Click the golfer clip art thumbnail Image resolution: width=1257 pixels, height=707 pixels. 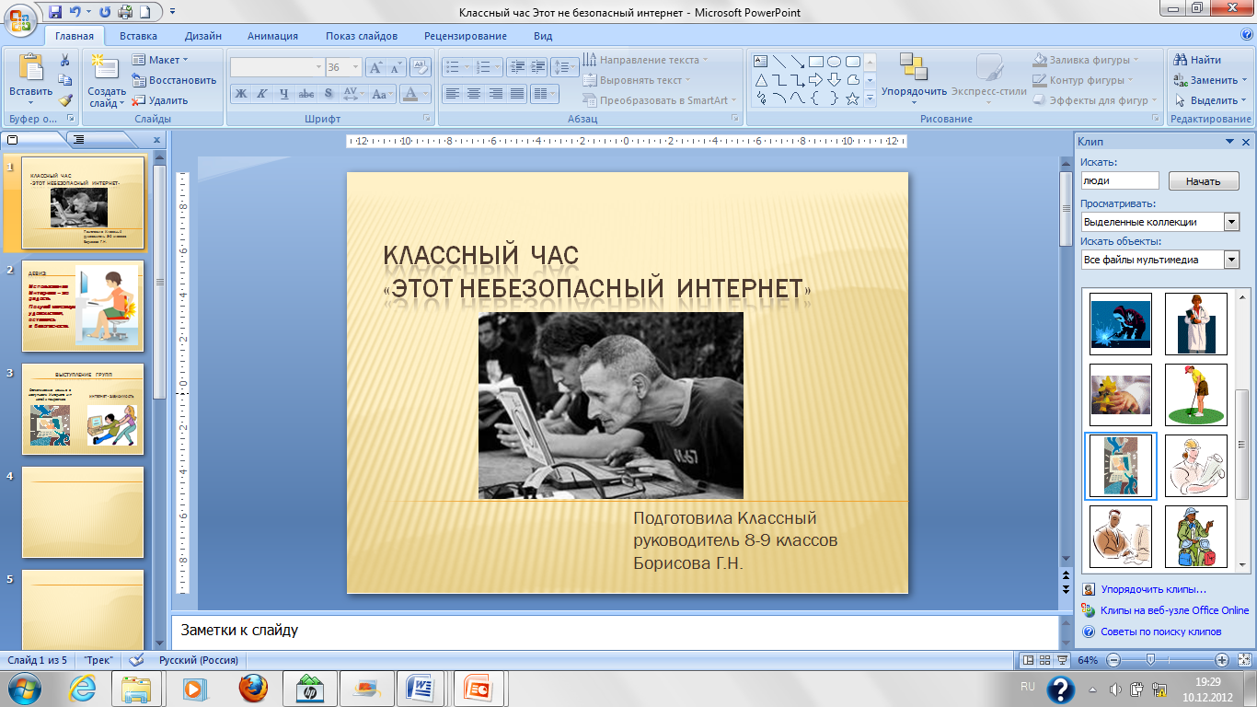[x=1195, y=395]
